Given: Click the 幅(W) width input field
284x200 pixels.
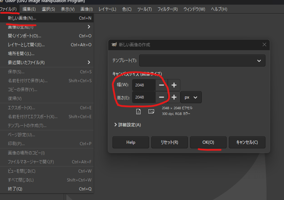Looking at the screenshot, I should (144, 85).
